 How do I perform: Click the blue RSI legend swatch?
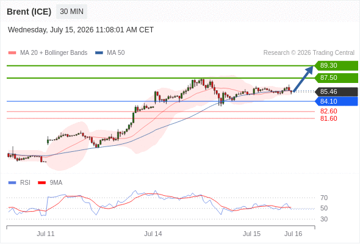pos(12,183)
